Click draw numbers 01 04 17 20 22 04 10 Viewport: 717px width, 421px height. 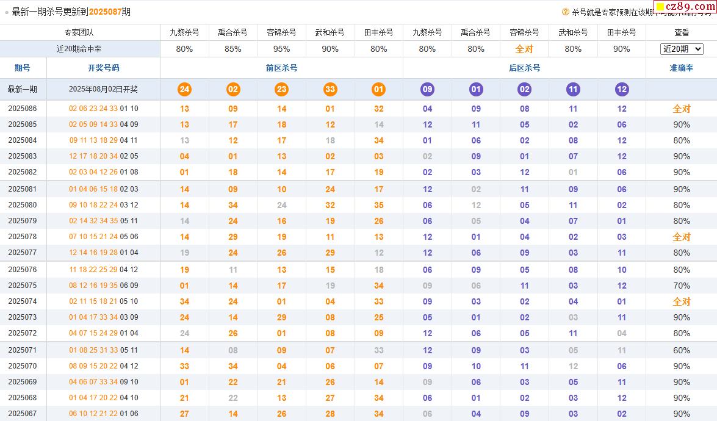pos(103,398)
